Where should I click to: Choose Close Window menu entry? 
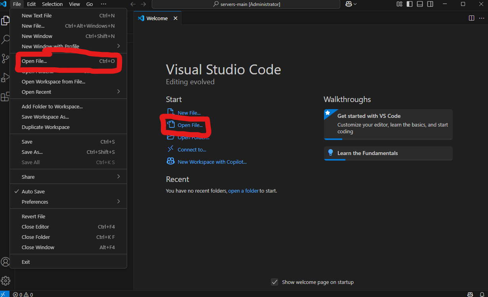pos(68,247)
